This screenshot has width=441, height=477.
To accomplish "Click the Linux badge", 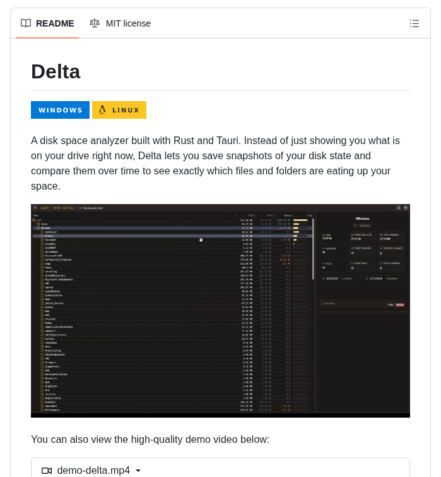I will point(119,110).
